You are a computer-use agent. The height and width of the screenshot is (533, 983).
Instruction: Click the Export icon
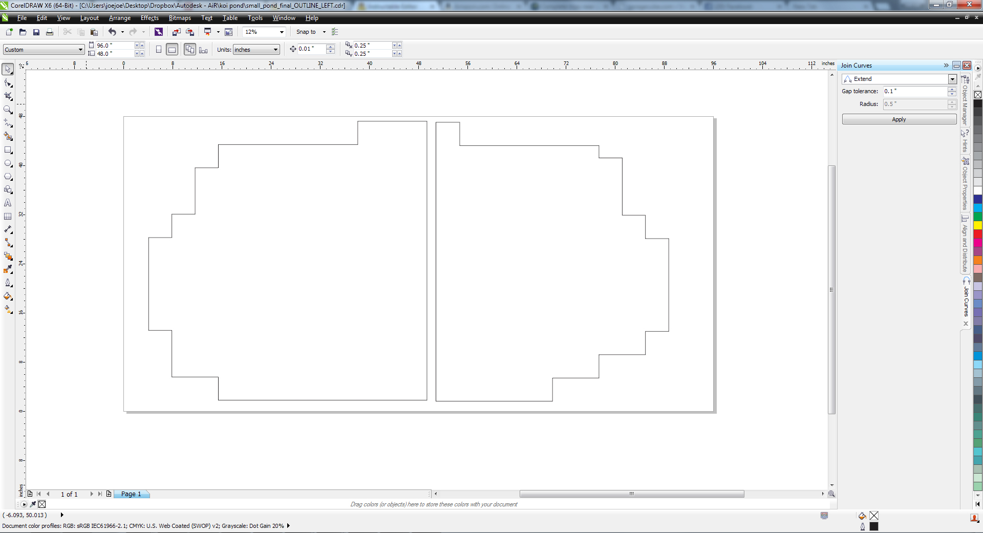(x=190, y=32)
